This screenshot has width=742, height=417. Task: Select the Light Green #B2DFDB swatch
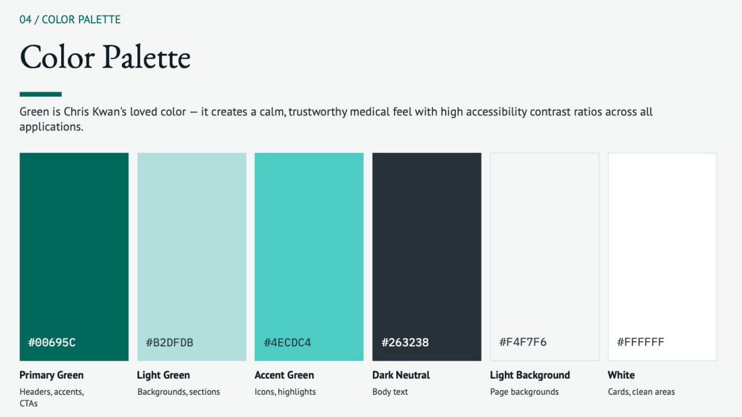coord(192,257)
